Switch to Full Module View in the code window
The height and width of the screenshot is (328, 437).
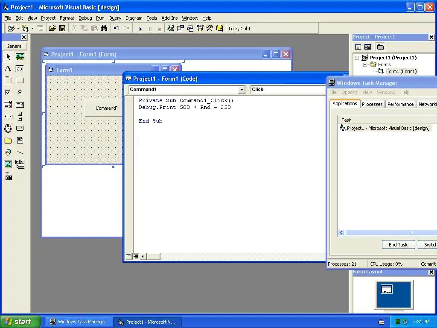pyautogui.click(x=135, y=256)
